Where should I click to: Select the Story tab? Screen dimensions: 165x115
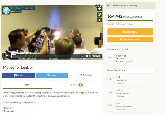(27, 85)
